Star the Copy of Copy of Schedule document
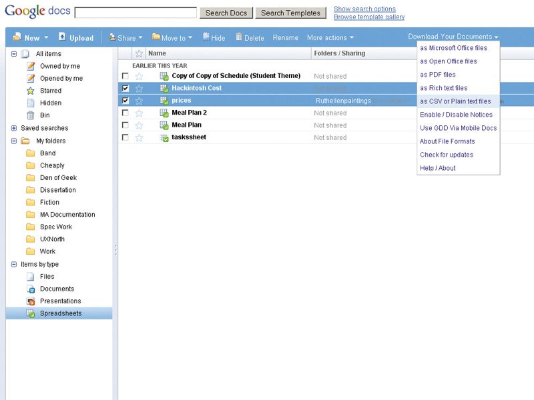Viewport: 534px width, 400px height. 139,76
